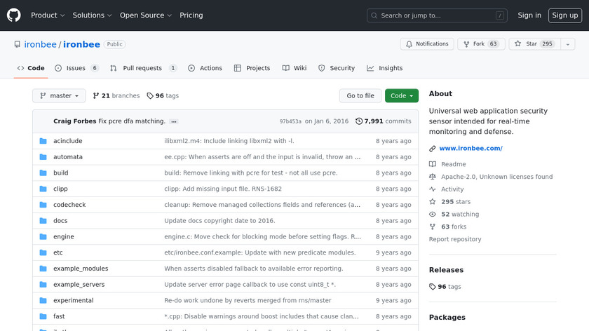Open the star lists dropdown arrow

click(x=567, y=44)
